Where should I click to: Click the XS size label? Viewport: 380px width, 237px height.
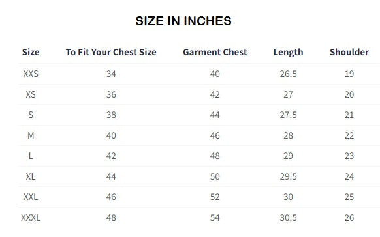[x=31, y=94]
